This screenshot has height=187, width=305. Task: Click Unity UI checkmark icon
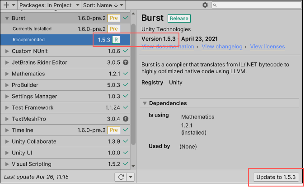(x=126, y=152)
